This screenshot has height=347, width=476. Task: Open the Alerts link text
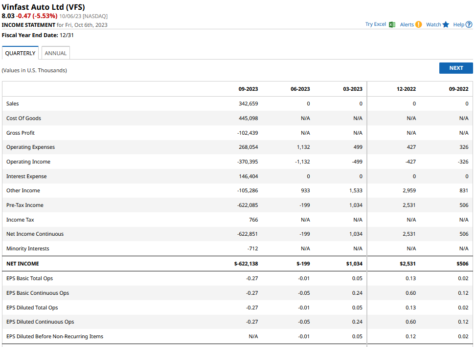407,24
